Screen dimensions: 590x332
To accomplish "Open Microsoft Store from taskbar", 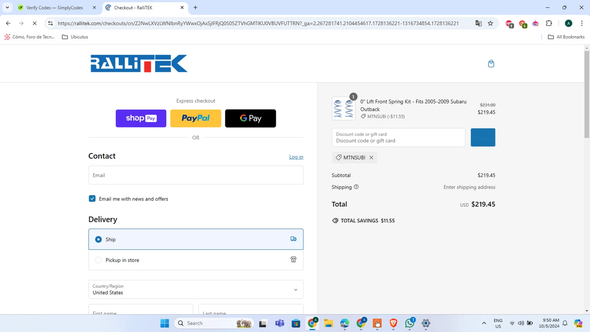I will (x=296, y=323).
